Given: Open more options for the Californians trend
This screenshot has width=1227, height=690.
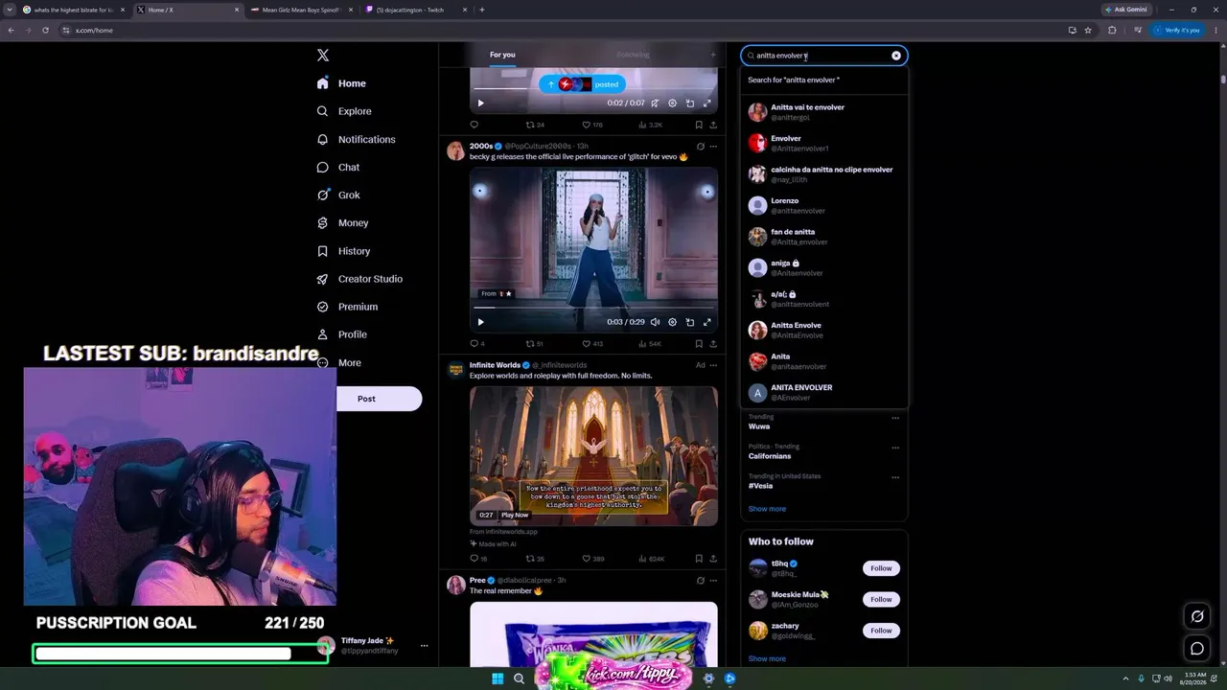Looking at the screenshot, I should pos(895,448).
